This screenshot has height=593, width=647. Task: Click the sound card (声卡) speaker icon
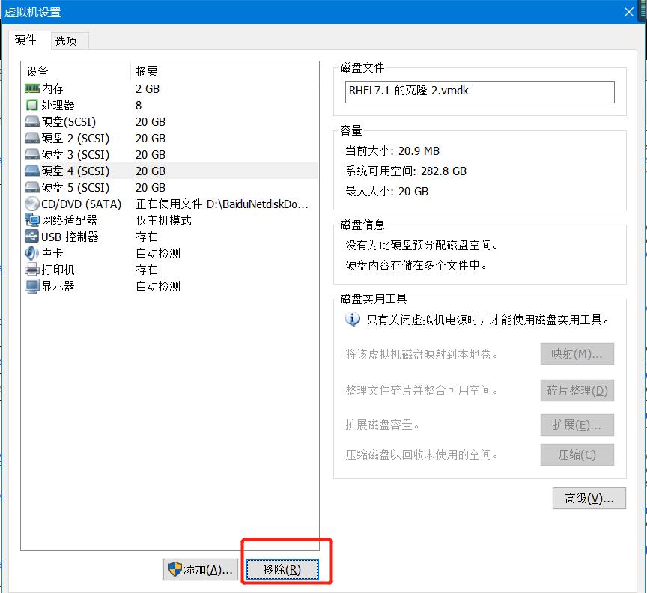point(31,253)
